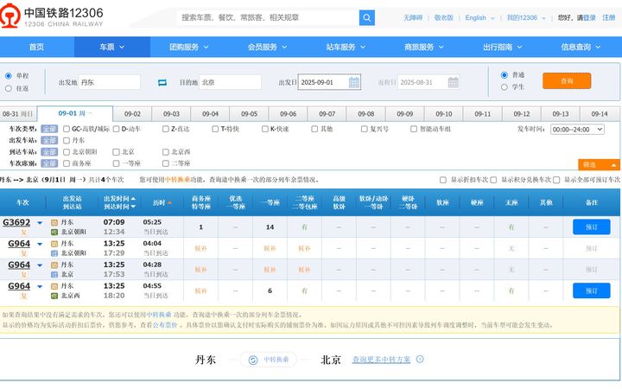Image resolution: width=622 pixels, height=389 pixels.
Task: Open return date calendar icon
Action: coord(452,82)
